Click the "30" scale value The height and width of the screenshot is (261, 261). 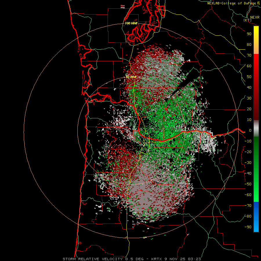click(x=249, y=98)
